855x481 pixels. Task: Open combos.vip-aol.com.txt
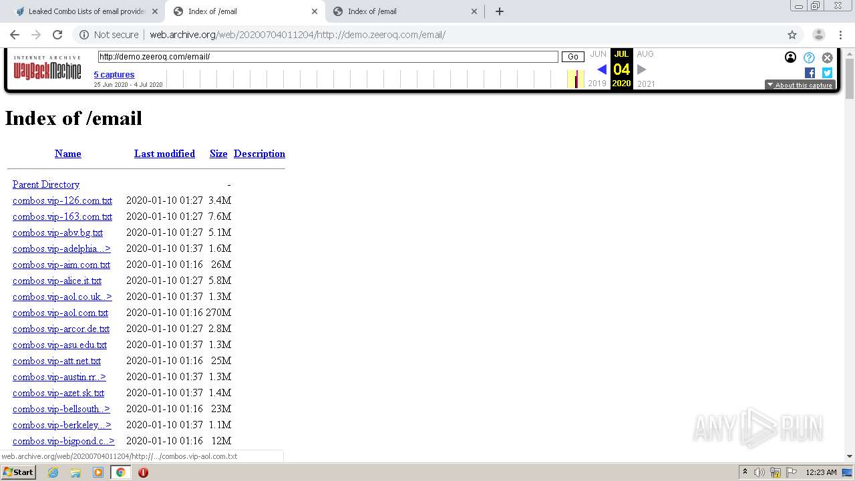[x=60, y=313]
